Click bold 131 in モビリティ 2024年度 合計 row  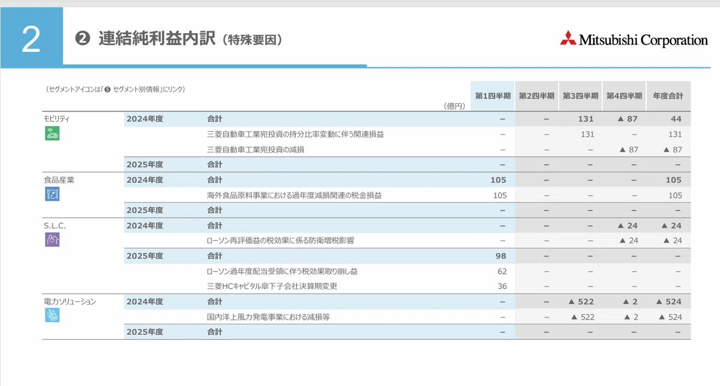pos(586,119)
